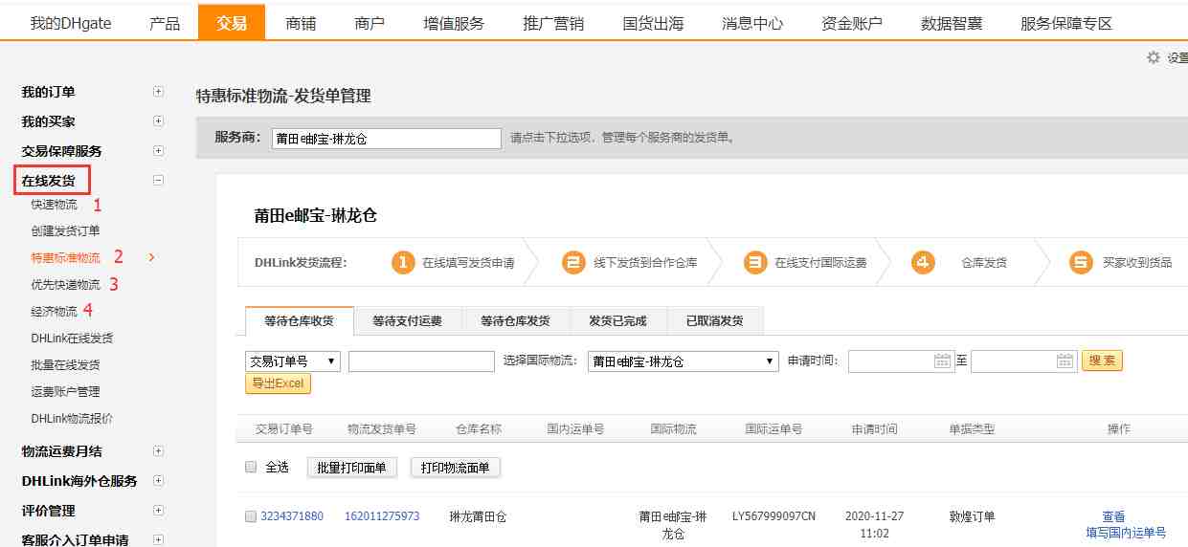
Task: Open the 选择国际物流 dropdown
Action: tap(684, 361)
